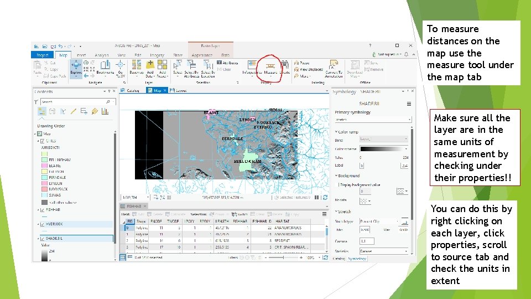Screen dimensions: 531x299
Task: Toggle CITIES layer visibility checkbox
Action: coord(43,141)
